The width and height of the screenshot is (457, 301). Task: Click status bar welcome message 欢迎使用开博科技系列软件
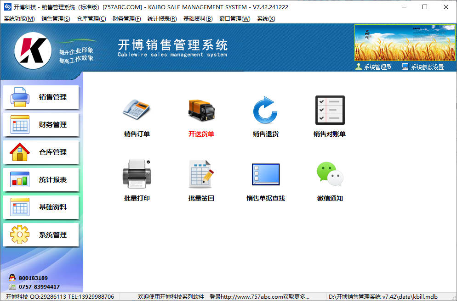171,296
